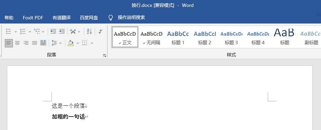Click the bullet list icon
Viewport: 321px width, 130px height.
[x=9, y=31]
